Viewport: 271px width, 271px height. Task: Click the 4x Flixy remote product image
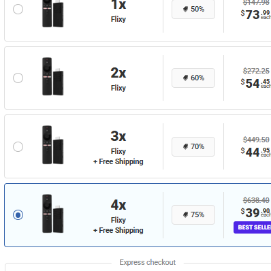pos(52,214)
